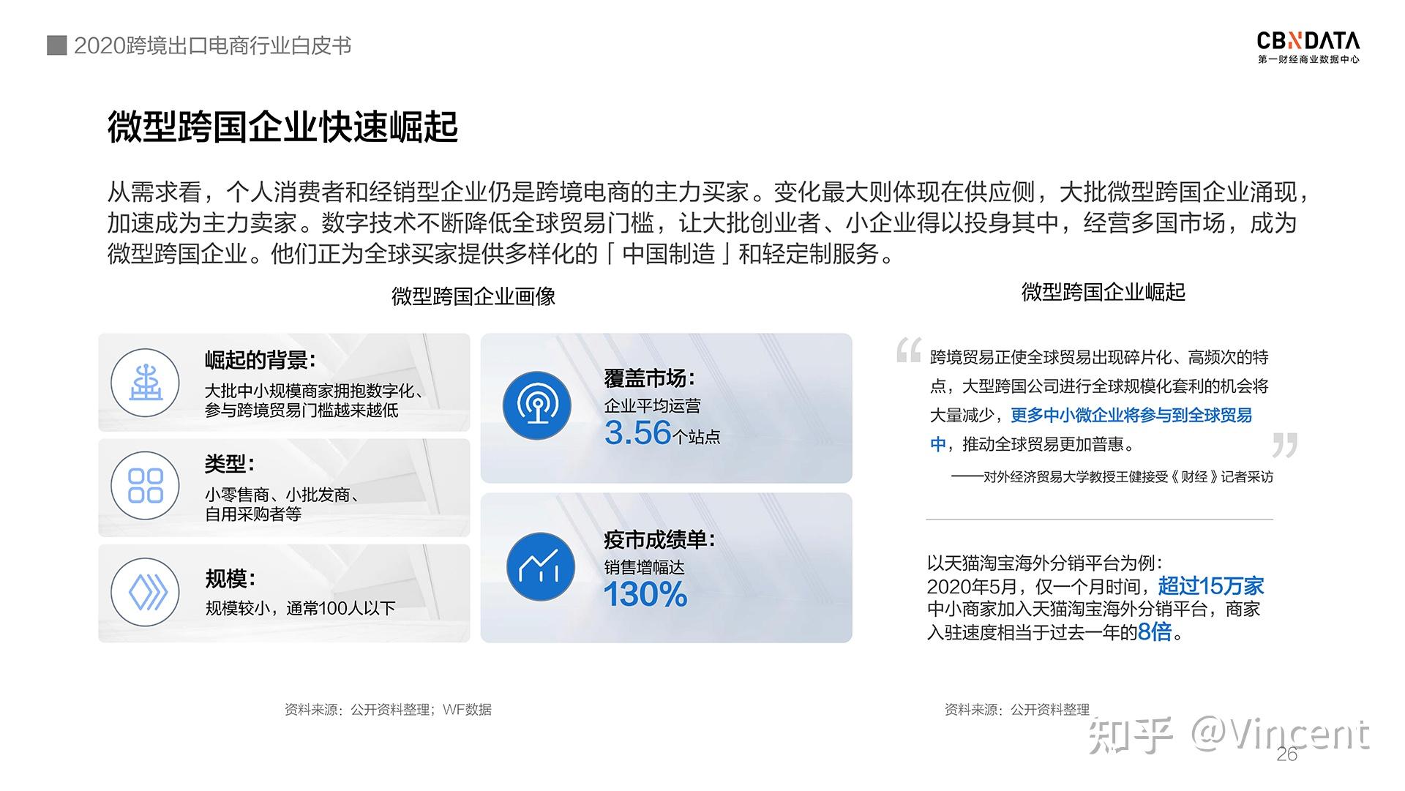Screen dimensions: 1405x791
Task: Click the text 自用采购者等
Action: click(253, 514)
